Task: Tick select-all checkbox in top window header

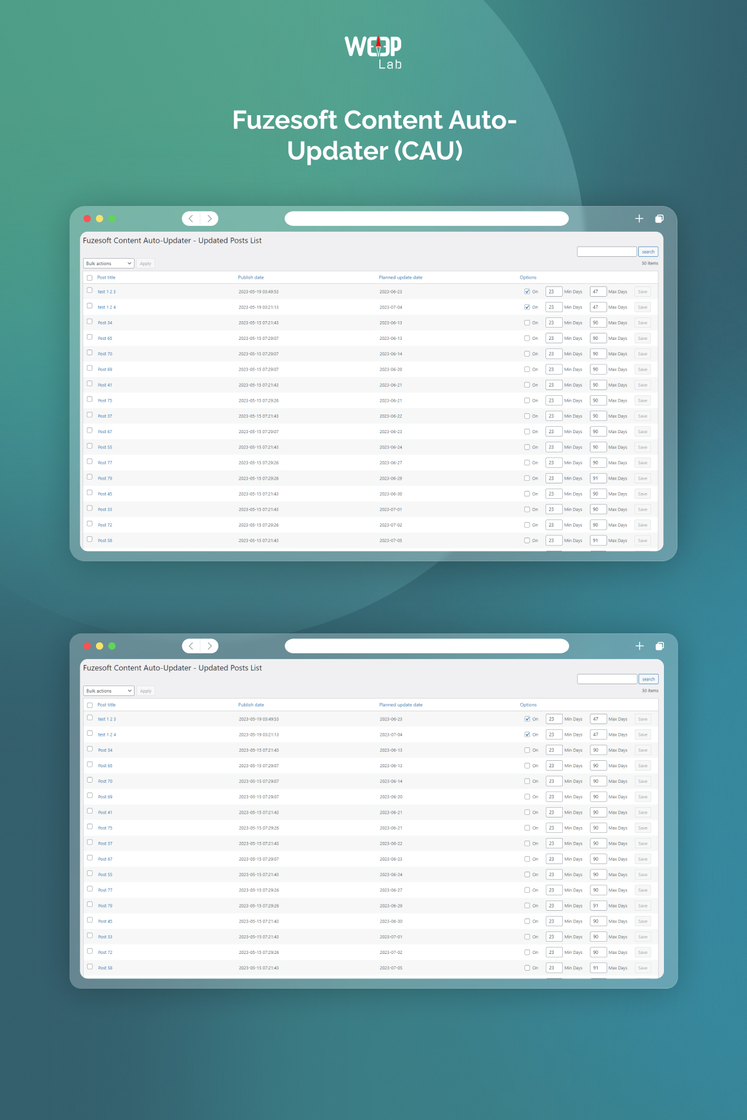Action: [90, 278]
